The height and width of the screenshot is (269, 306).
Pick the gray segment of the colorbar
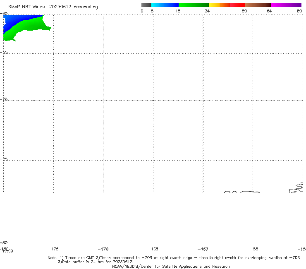(146, 5)
